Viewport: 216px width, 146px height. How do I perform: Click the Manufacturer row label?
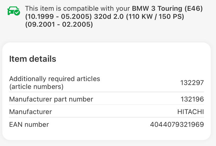click(x=30, y=112)
